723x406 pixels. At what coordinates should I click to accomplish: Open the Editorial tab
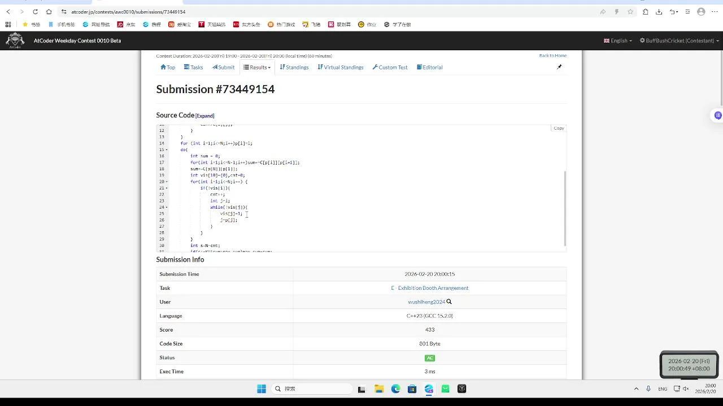pyautogui.click(x=430, y=67)
